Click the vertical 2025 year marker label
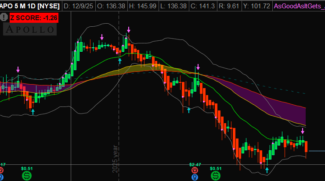Image resolution: width=325 pixels, height=181 pixels. coord(116,159)
